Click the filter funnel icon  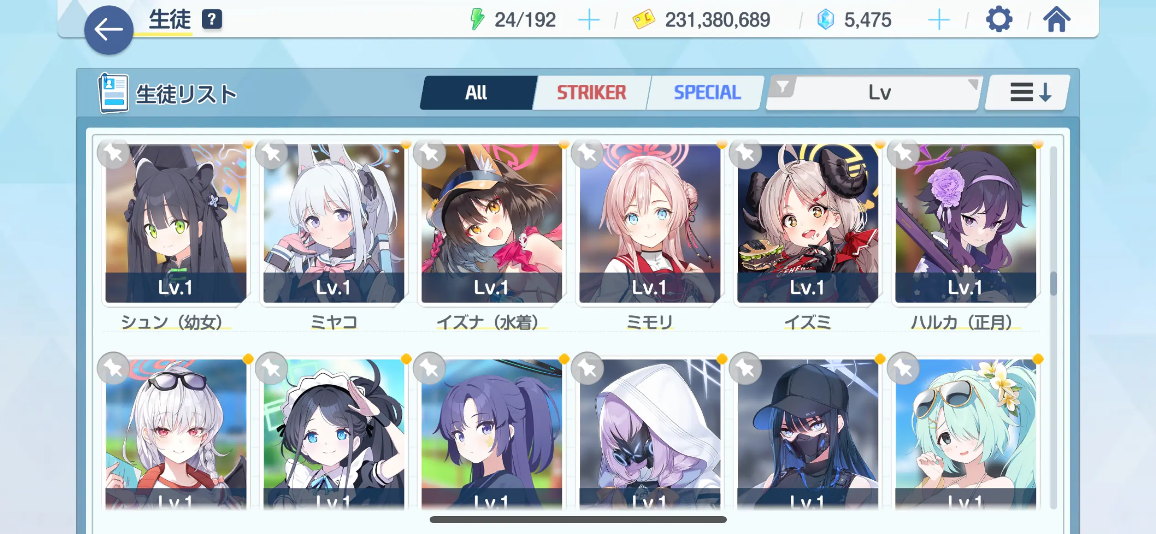coord(783,86)
